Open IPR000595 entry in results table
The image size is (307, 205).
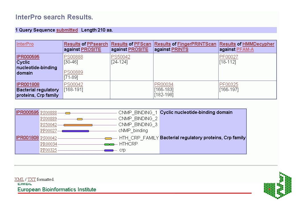pyautogui.click(x=28, y=57)
